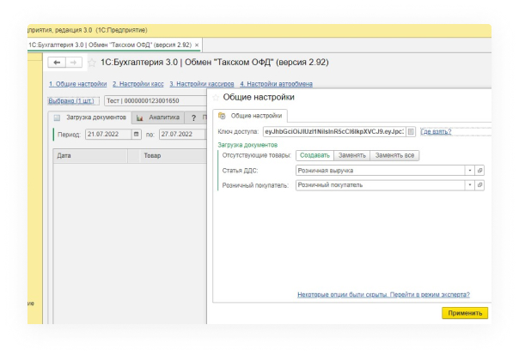
Task: Expand the Розничный покупатель dropdown
Action: click(470, 185)
